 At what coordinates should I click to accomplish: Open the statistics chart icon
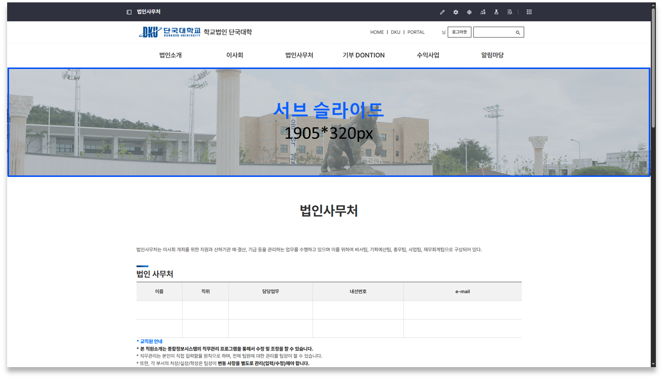pos(483,12)
